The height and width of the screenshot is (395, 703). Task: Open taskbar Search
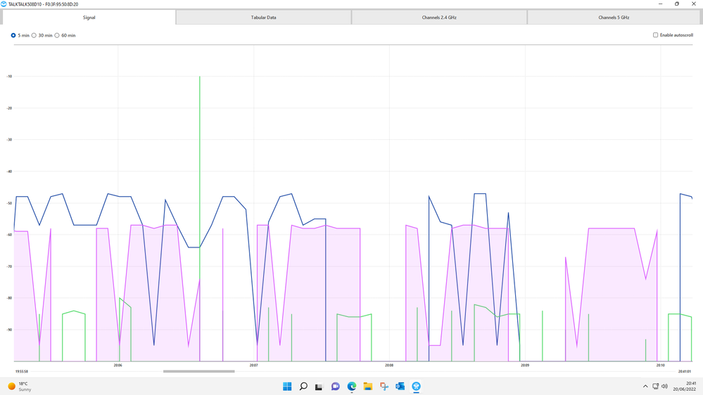pos(303,387)
